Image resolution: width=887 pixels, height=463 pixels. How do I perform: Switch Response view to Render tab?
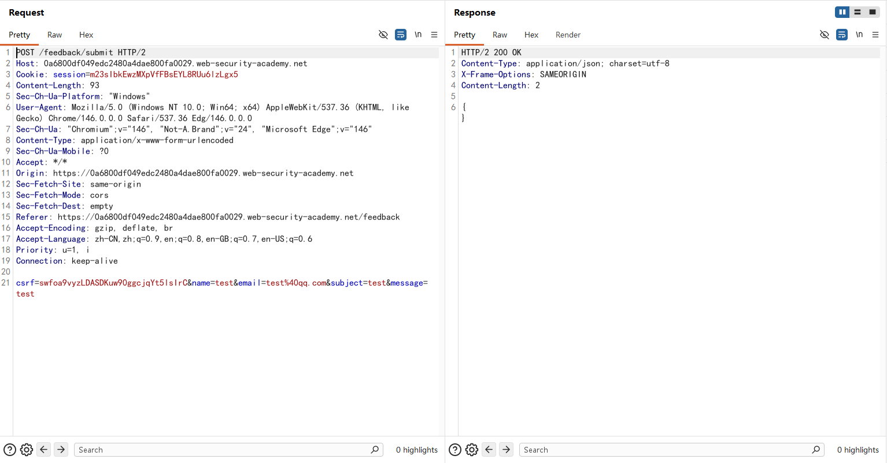point(568,35)
